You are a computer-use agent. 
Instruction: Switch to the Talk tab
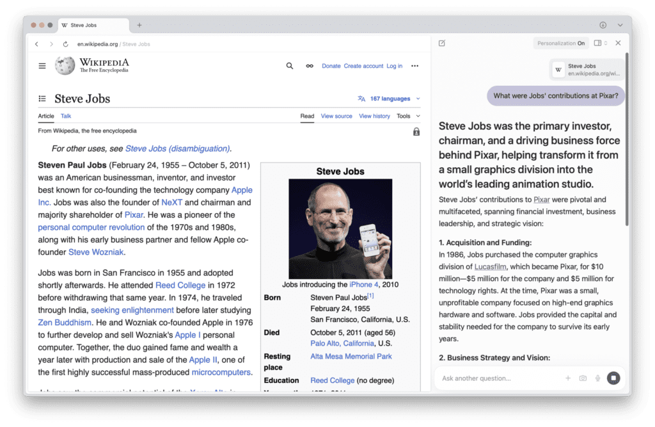(66, 116)
